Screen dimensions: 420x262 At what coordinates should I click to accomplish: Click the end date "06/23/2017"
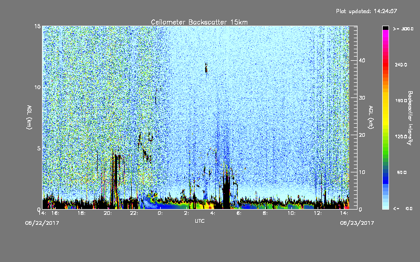pyautogui.click(x=357, y=223)
